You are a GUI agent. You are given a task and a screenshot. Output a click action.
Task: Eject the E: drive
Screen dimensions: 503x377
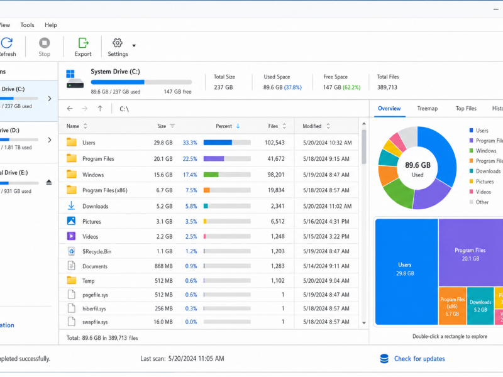point(49,182)
